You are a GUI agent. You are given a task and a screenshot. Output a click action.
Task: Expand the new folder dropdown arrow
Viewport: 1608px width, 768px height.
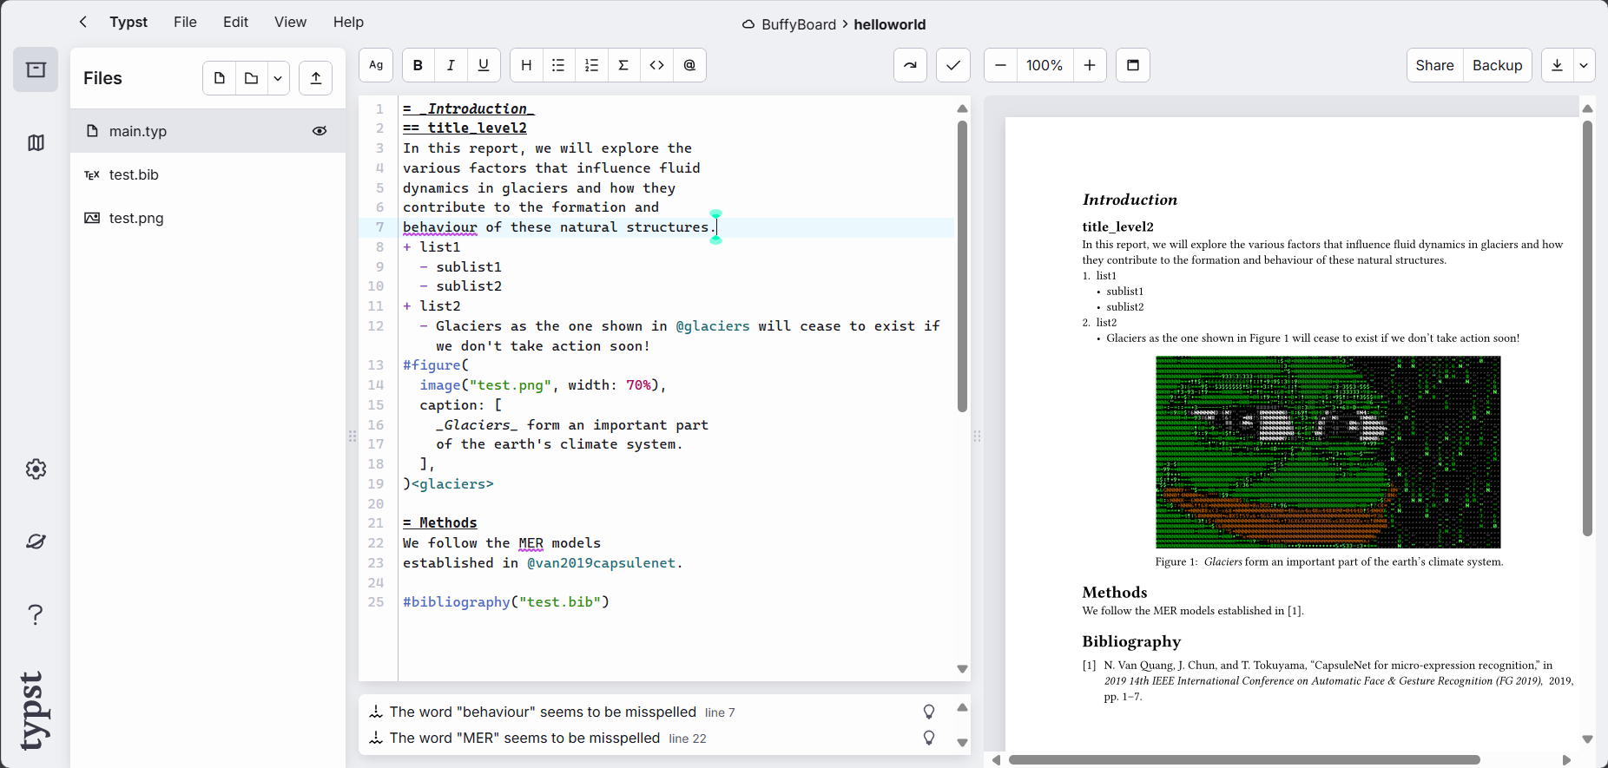tap(278, 78)
